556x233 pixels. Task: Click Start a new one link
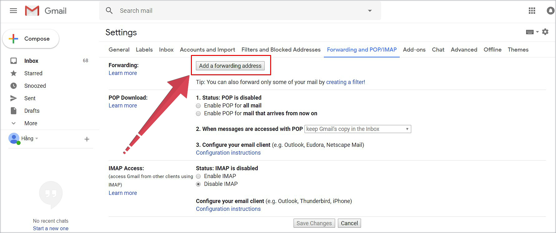pos(51,228)
